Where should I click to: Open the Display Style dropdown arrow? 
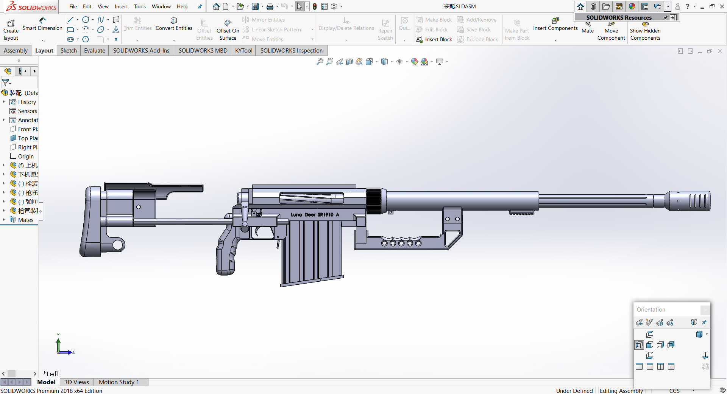click(392, 62)
